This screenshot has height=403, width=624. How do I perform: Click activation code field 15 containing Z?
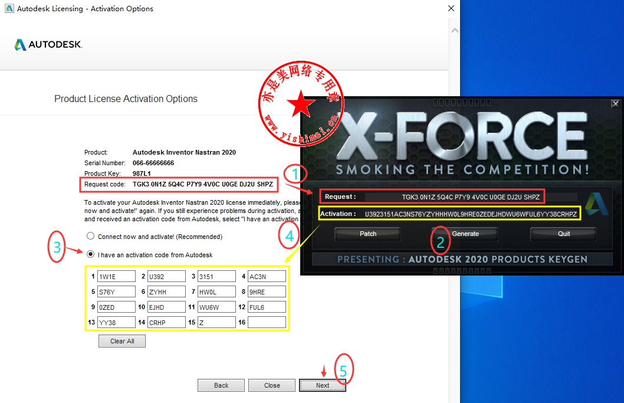(216, 322)
